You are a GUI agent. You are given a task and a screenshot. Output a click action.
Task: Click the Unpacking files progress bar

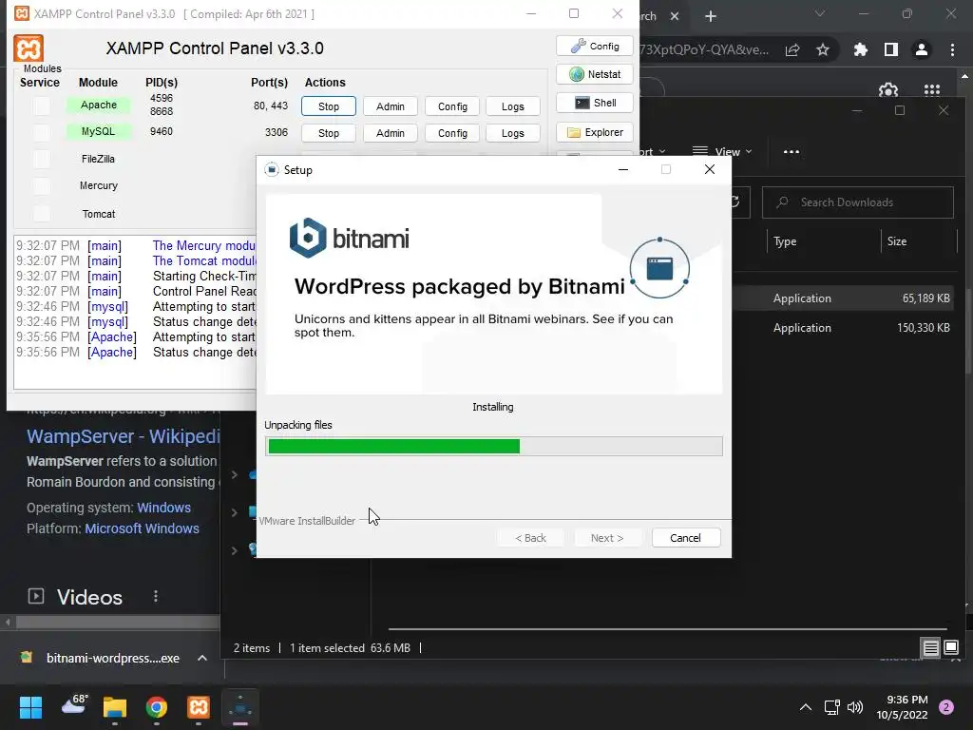[494, 446]
